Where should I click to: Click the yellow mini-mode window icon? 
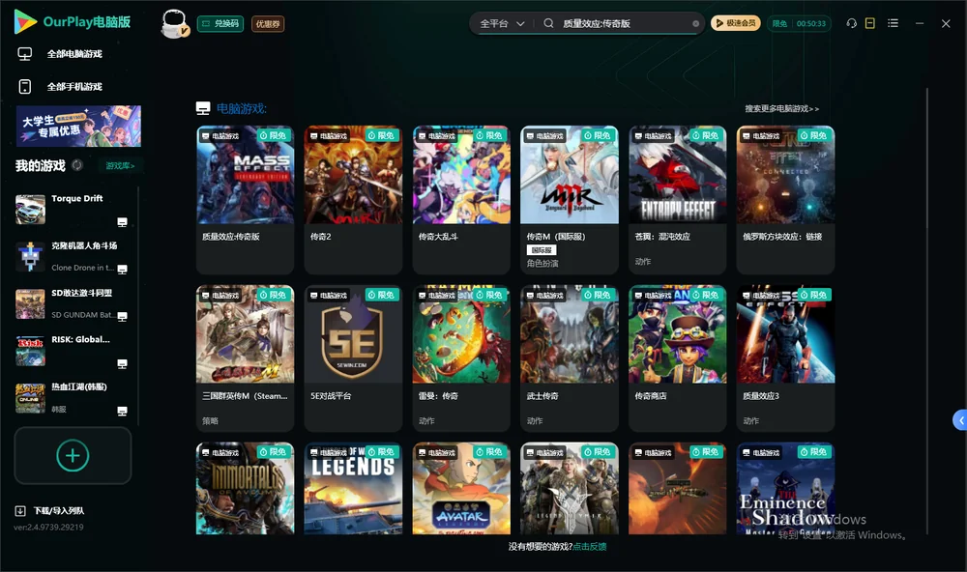coord(870,23)
